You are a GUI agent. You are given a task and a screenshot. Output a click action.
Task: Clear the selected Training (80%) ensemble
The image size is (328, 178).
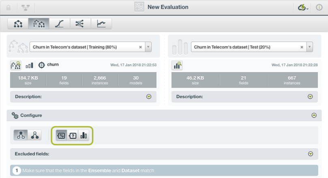pos(140,47)
